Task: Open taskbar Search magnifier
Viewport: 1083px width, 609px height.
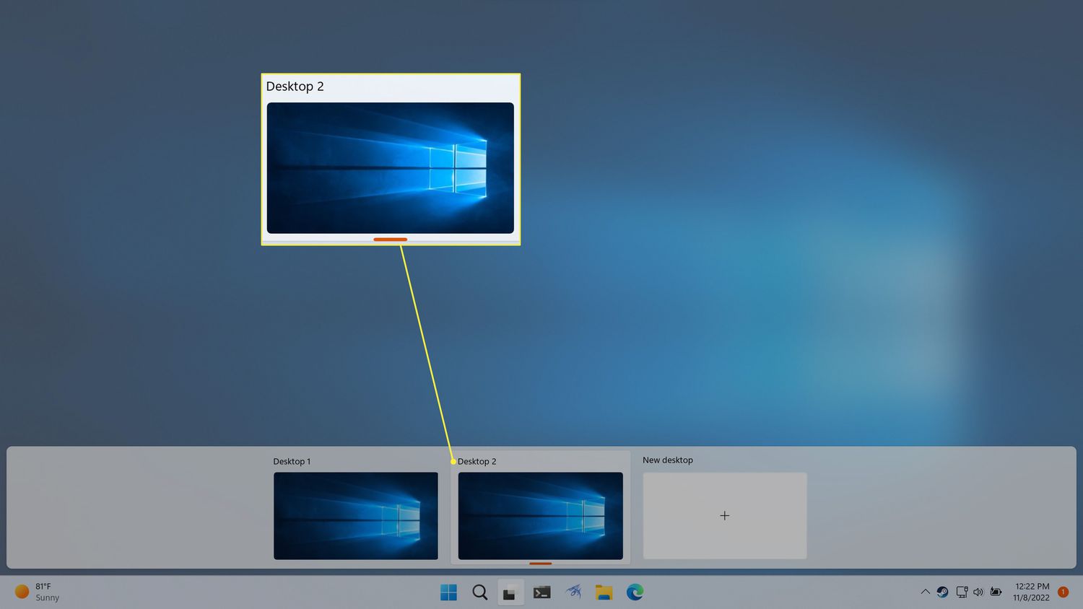Action: [479, 592]
